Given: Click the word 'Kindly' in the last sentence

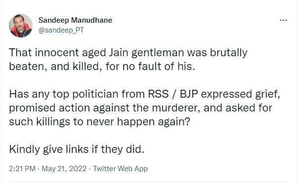Looking at the screenshot, I should tap(25, 149).
